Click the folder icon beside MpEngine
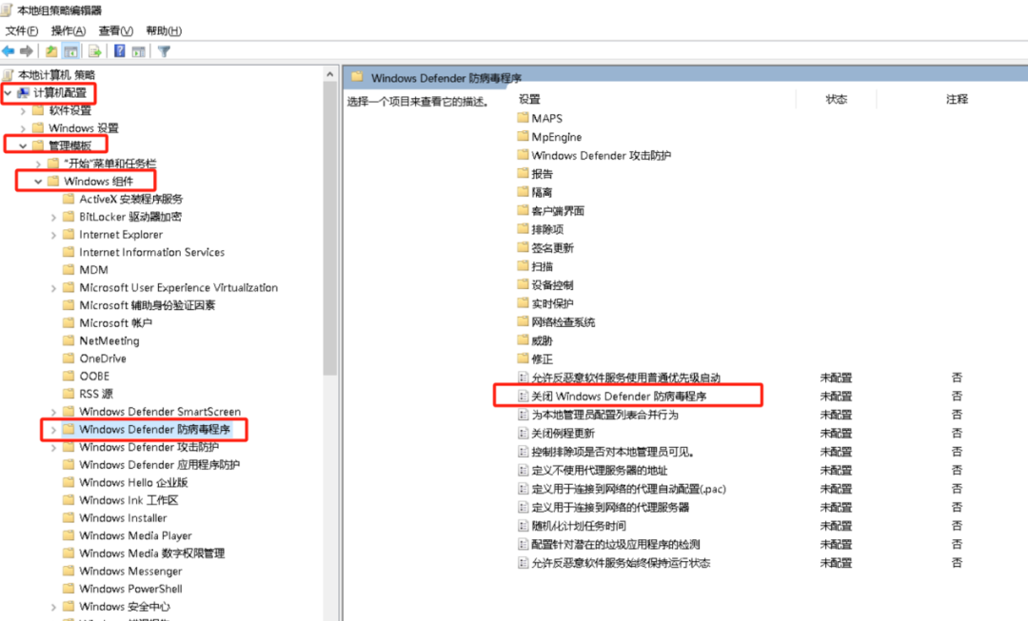Screen dimensions: 1028x621 [x=523, y=136]
